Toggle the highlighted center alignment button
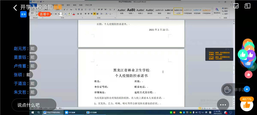The image size is (257, 115). (x=94, y=14)
